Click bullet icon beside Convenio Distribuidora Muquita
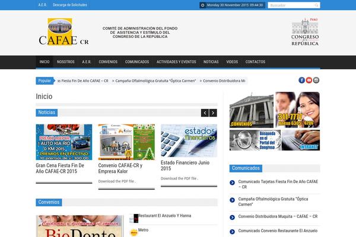Screen dimensions: 356x237 coord(232,217)
